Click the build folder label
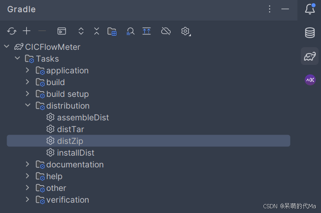The image size is (321, 213). [x=56, y=82]
